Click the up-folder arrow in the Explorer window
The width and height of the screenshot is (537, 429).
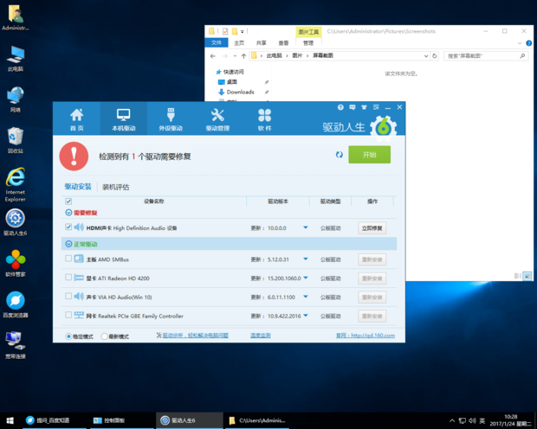[x=243, y=55]
